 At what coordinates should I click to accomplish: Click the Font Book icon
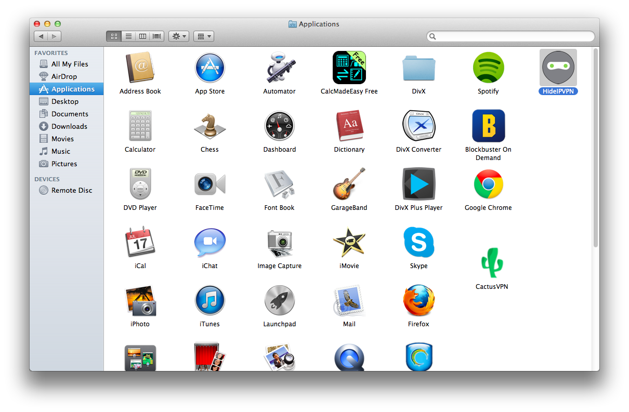pyautogui.click(x=280, y=184)
